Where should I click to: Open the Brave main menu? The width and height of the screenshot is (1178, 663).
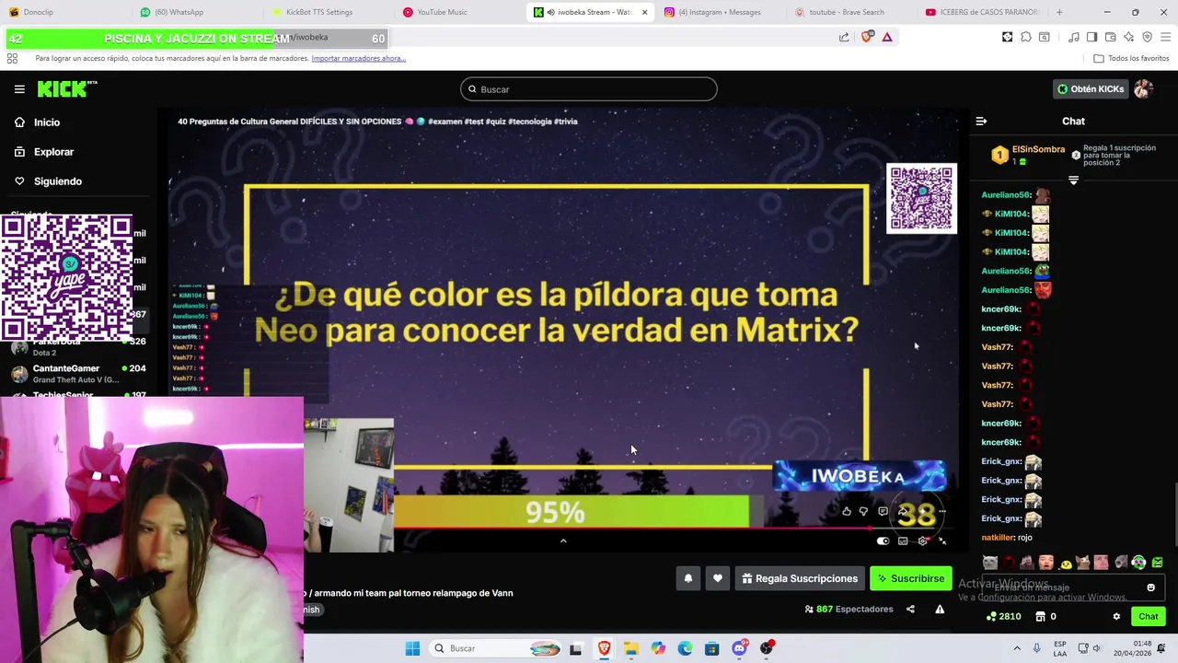point(1166,37)
